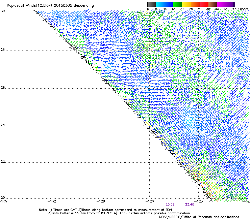Click the "Times are GMT" note line

coord(105,210)
